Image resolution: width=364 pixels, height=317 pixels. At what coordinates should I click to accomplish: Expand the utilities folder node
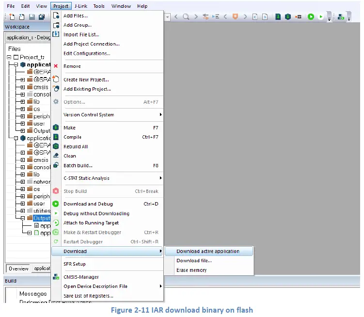click(x=22, y=211)
